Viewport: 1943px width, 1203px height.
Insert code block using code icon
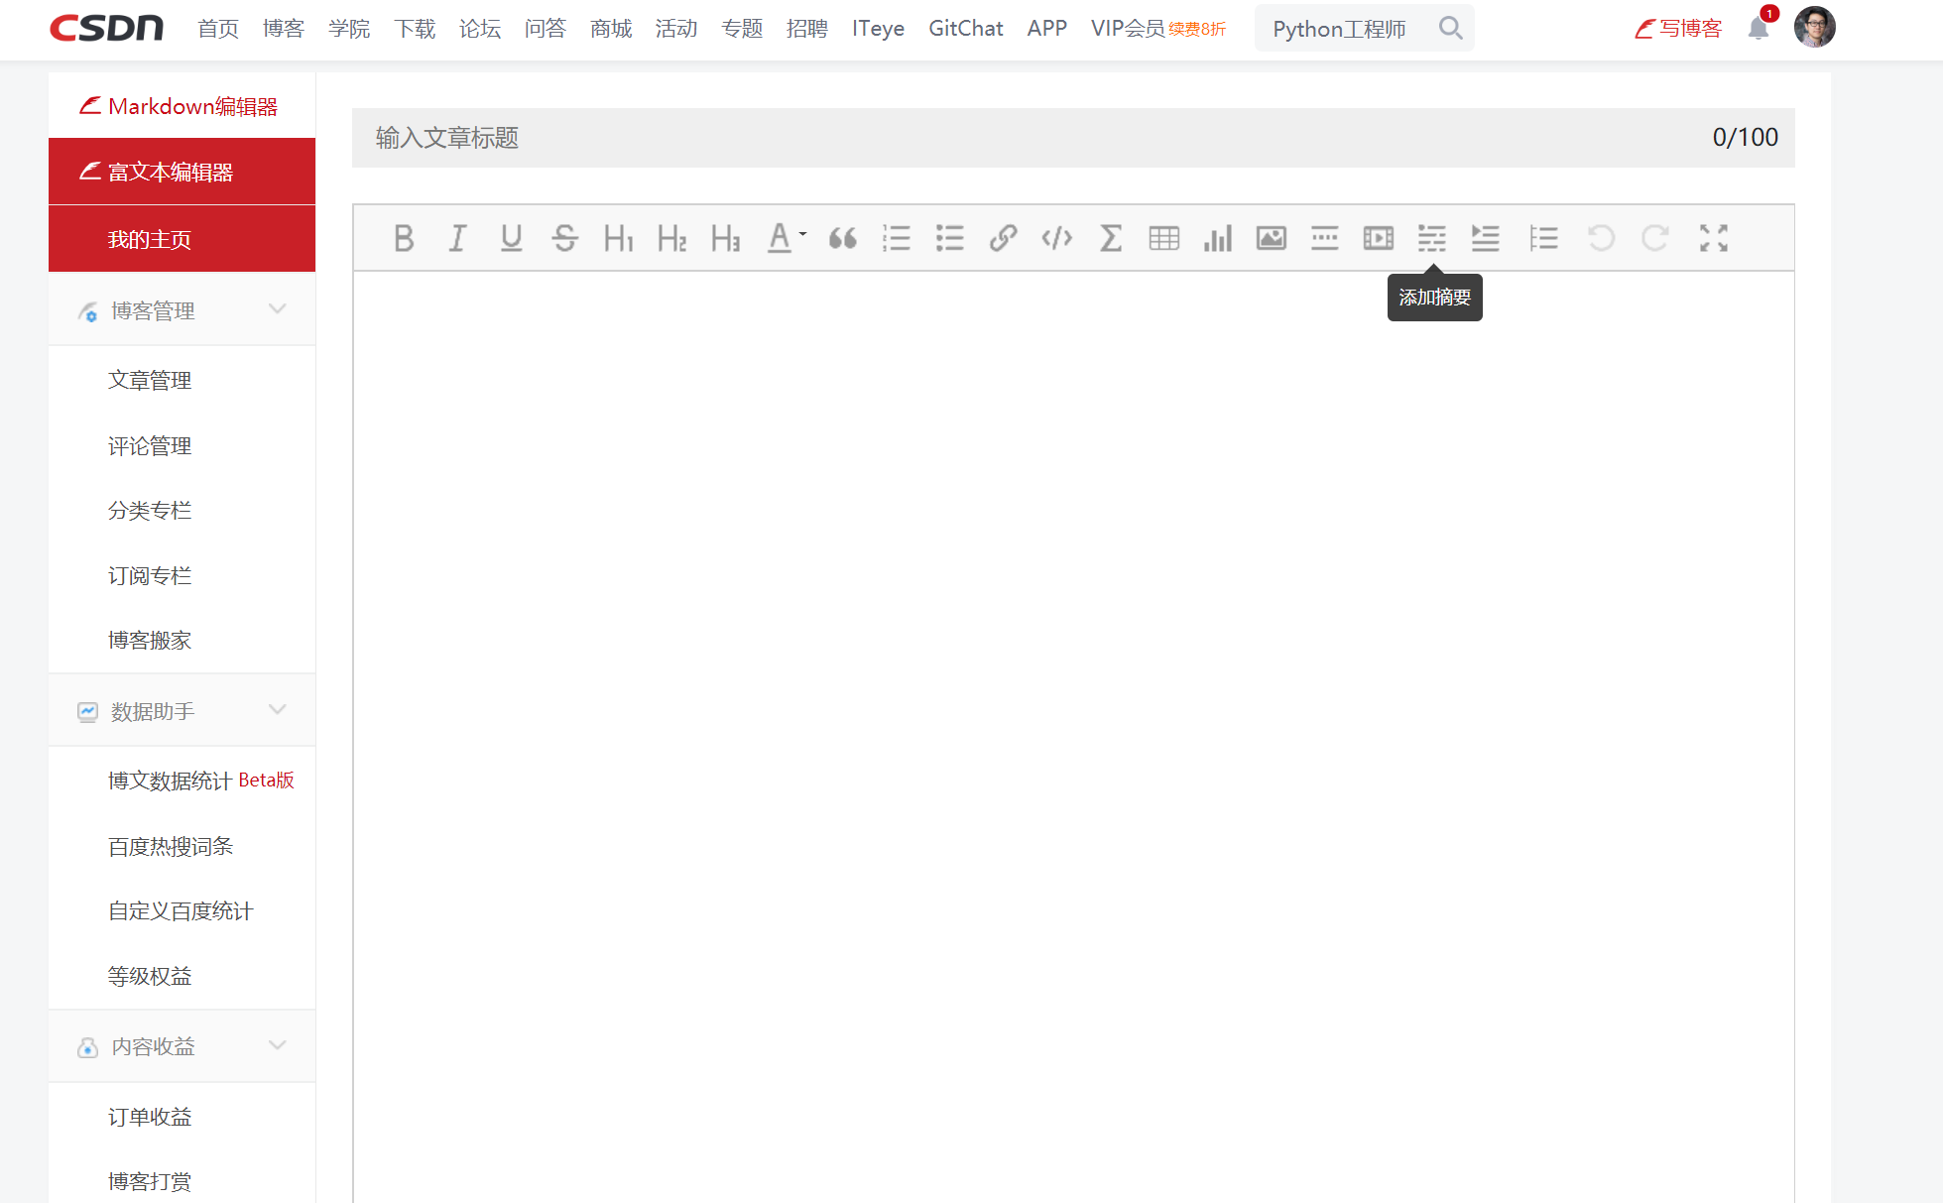coord(1056,238)
